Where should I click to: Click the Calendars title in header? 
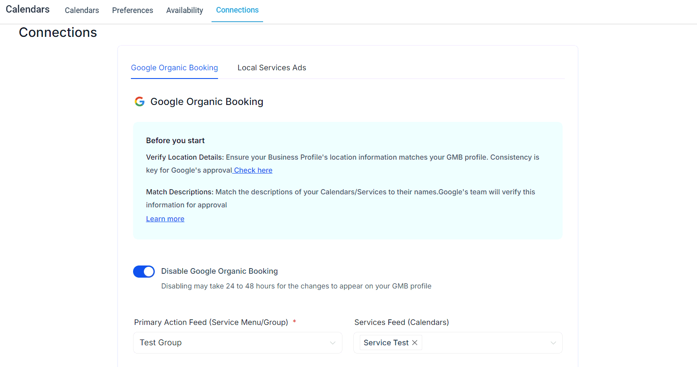28,9
